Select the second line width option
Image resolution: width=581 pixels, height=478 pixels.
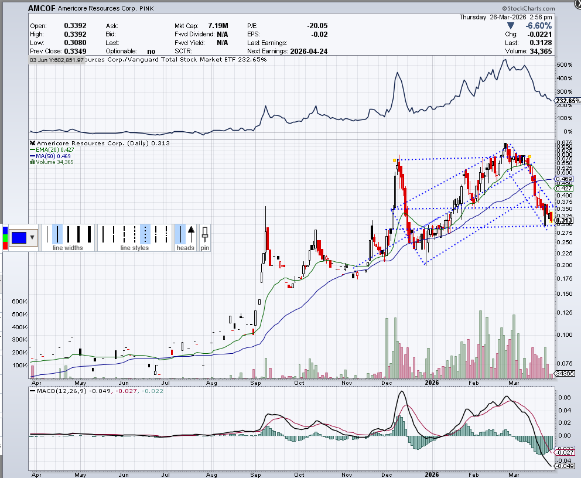pos(57,234)
